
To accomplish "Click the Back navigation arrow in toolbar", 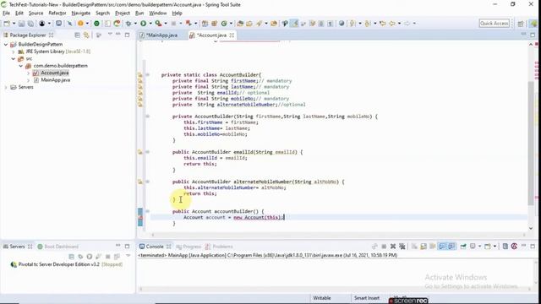I will pos(392,24).
